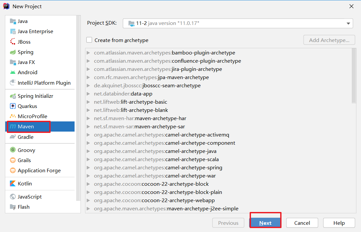Screen dimensions: 361x232
Task: Select Kotlin project type
Action: click(40, 183)
